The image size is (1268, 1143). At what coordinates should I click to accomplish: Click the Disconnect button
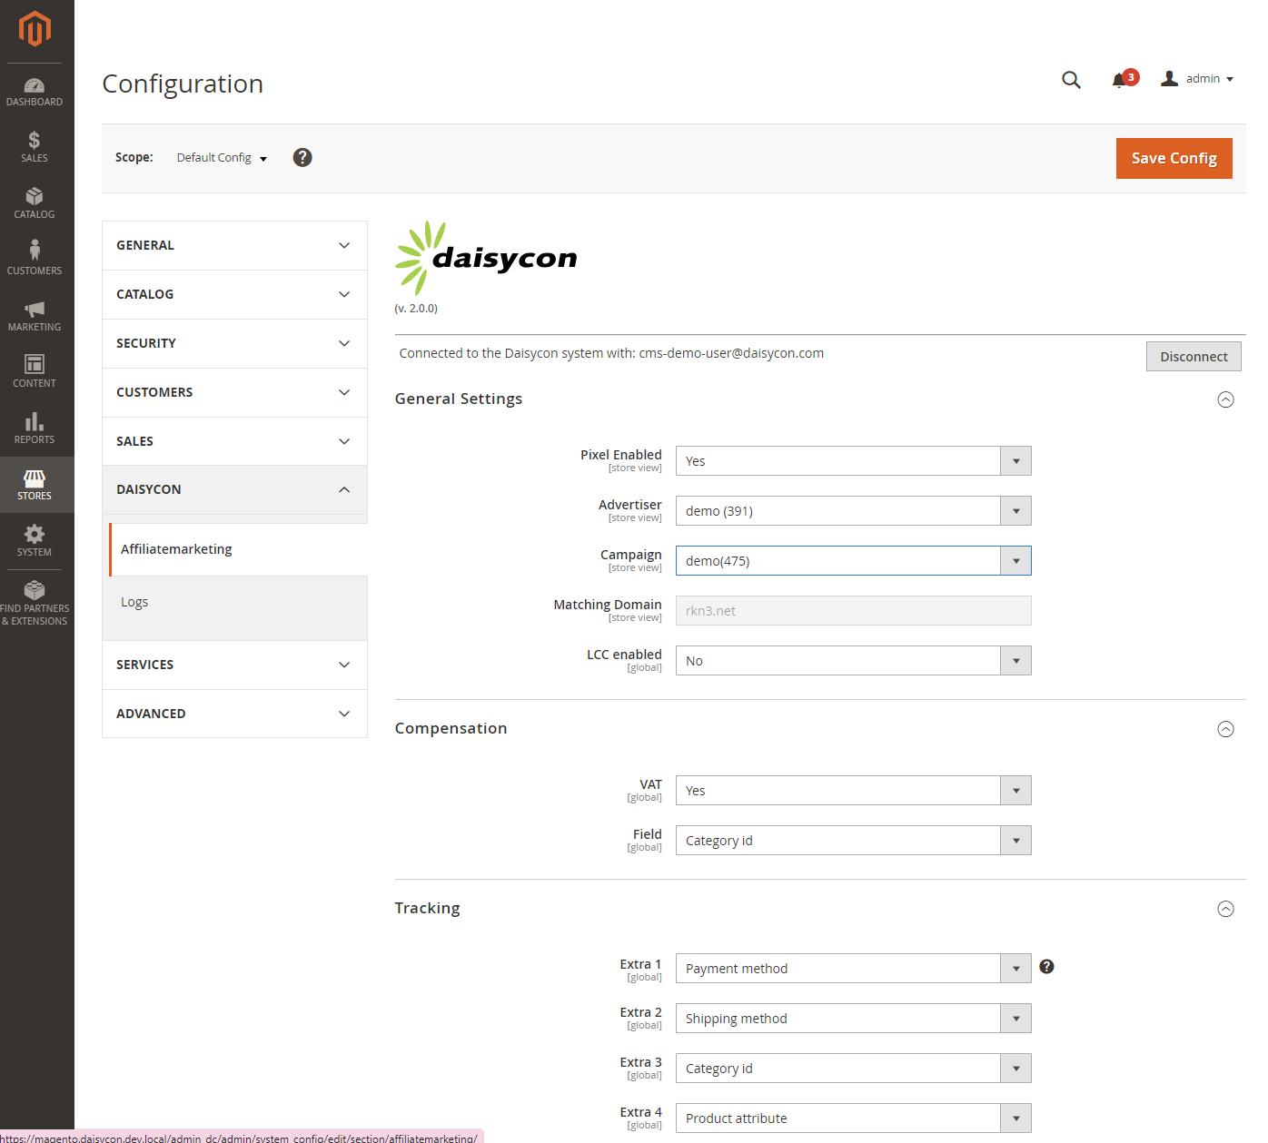(1194, 357)
